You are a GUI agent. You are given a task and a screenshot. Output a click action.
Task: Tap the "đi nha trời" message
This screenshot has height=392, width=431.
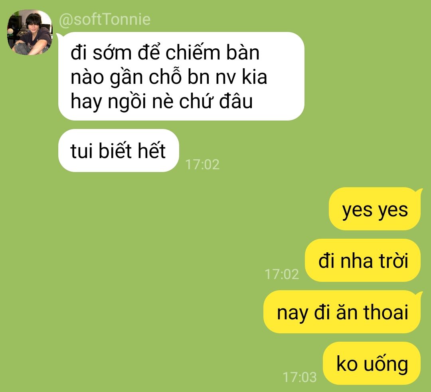(x=363, y=260)
